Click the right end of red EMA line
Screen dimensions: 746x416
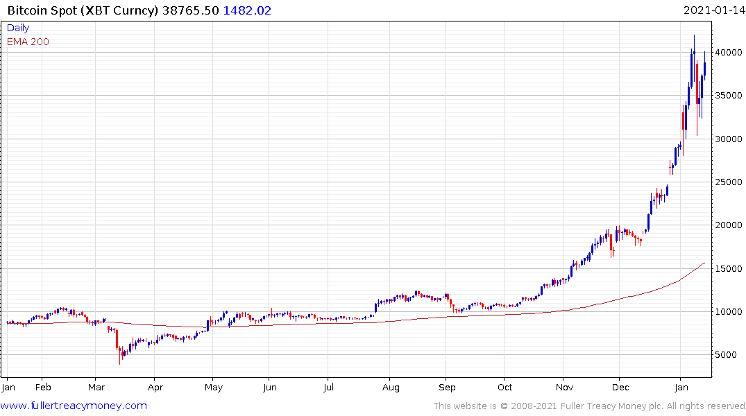[x=704, y=263]
